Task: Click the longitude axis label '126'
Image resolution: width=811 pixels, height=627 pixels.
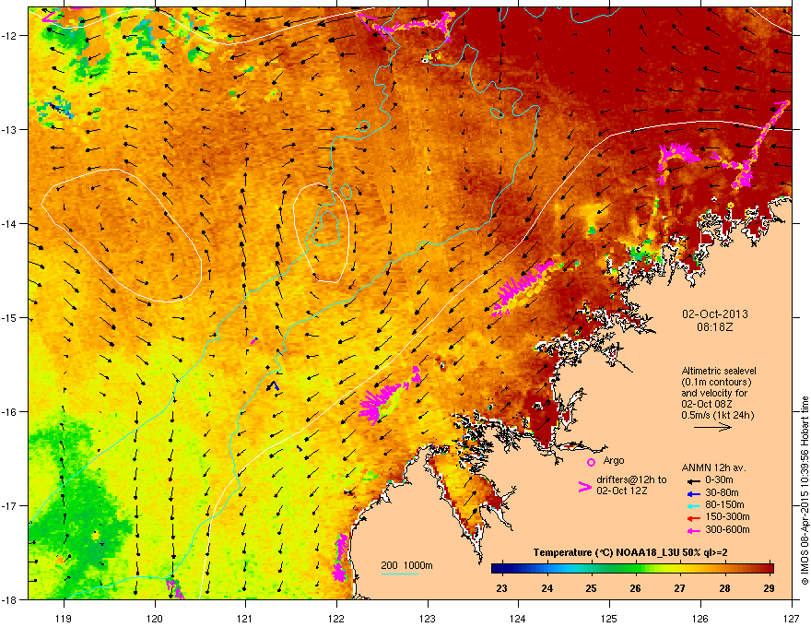Action: pos(700,618)
